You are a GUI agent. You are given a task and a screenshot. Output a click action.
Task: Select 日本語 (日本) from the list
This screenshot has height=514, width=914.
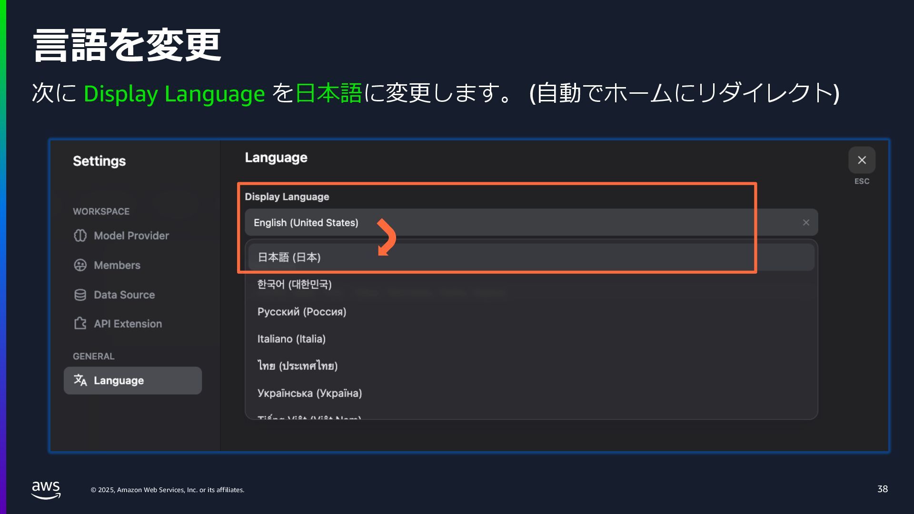(x=289, y=257)
